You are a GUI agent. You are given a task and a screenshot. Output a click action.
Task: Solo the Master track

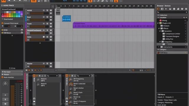(x=47, y=64)
